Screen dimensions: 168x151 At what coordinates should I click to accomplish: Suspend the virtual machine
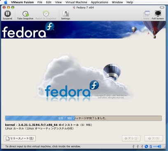tap(7, 14)
